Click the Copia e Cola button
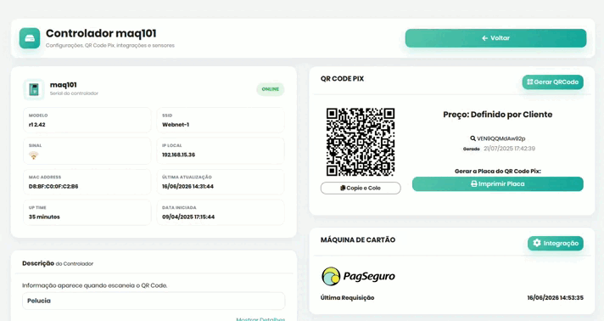604x321 pixels. click(361, 188)
